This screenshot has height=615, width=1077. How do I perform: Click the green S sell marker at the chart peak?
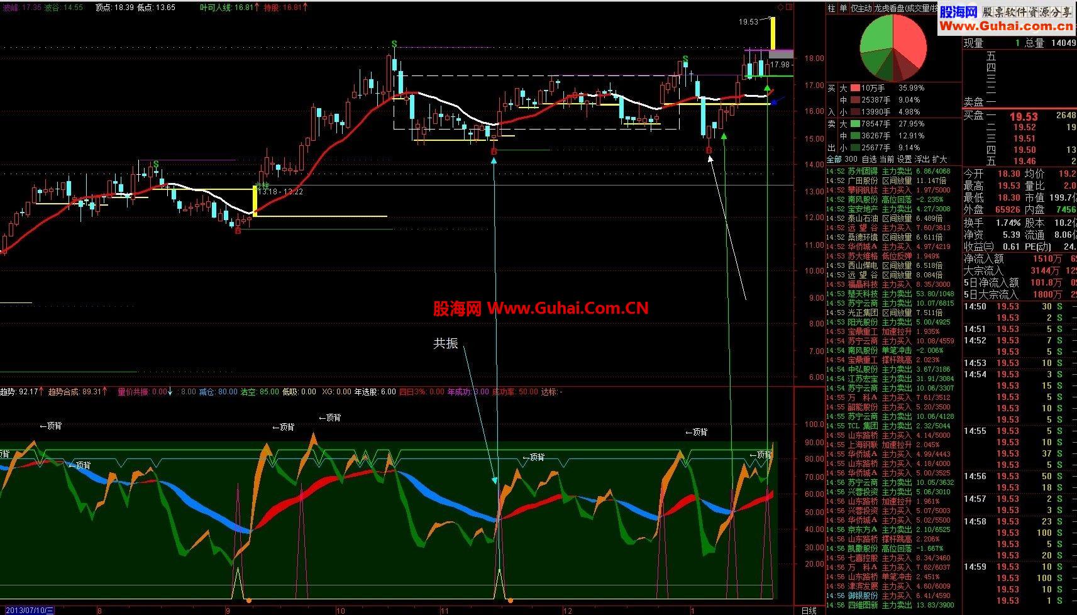point(394,44)
